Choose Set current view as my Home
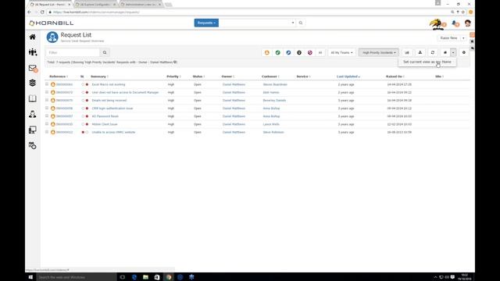The height and width of the screenshot is (281, 500). [427, 62]
